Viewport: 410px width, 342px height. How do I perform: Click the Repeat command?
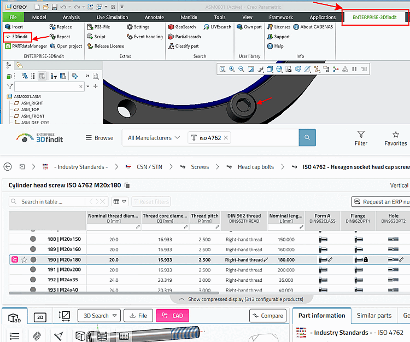click(x=60, y=37)
